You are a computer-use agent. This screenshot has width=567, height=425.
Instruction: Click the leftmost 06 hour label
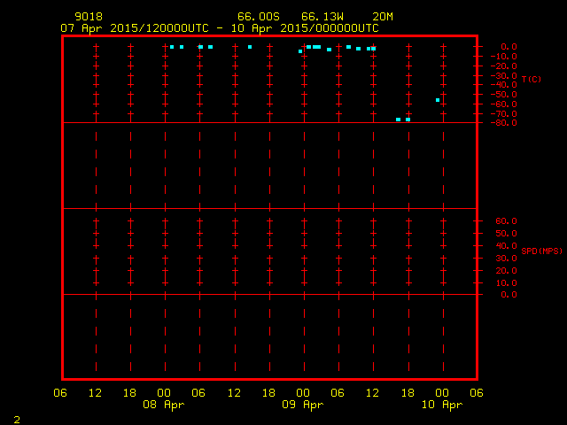(x=60, y=392)
